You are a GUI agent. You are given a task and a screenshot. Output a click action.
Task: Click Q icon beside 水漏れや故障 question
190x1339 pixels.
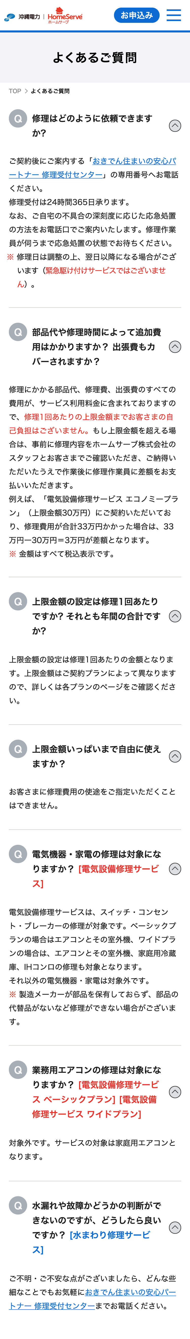coord(18,1205)
